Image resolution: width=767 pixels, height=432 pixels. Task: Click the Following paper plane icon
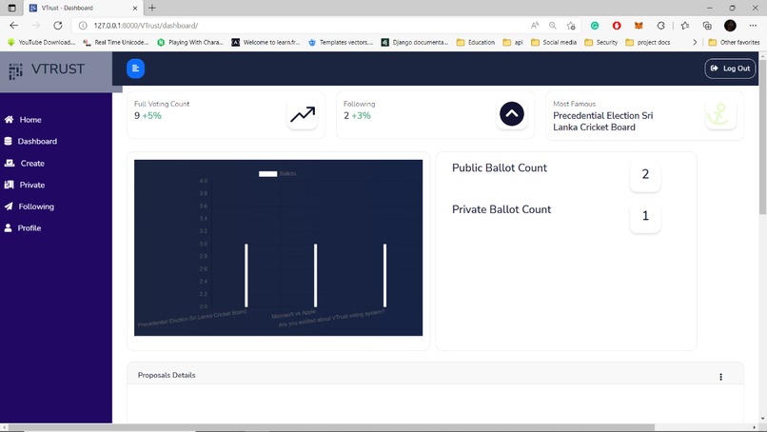coord(9,206)
